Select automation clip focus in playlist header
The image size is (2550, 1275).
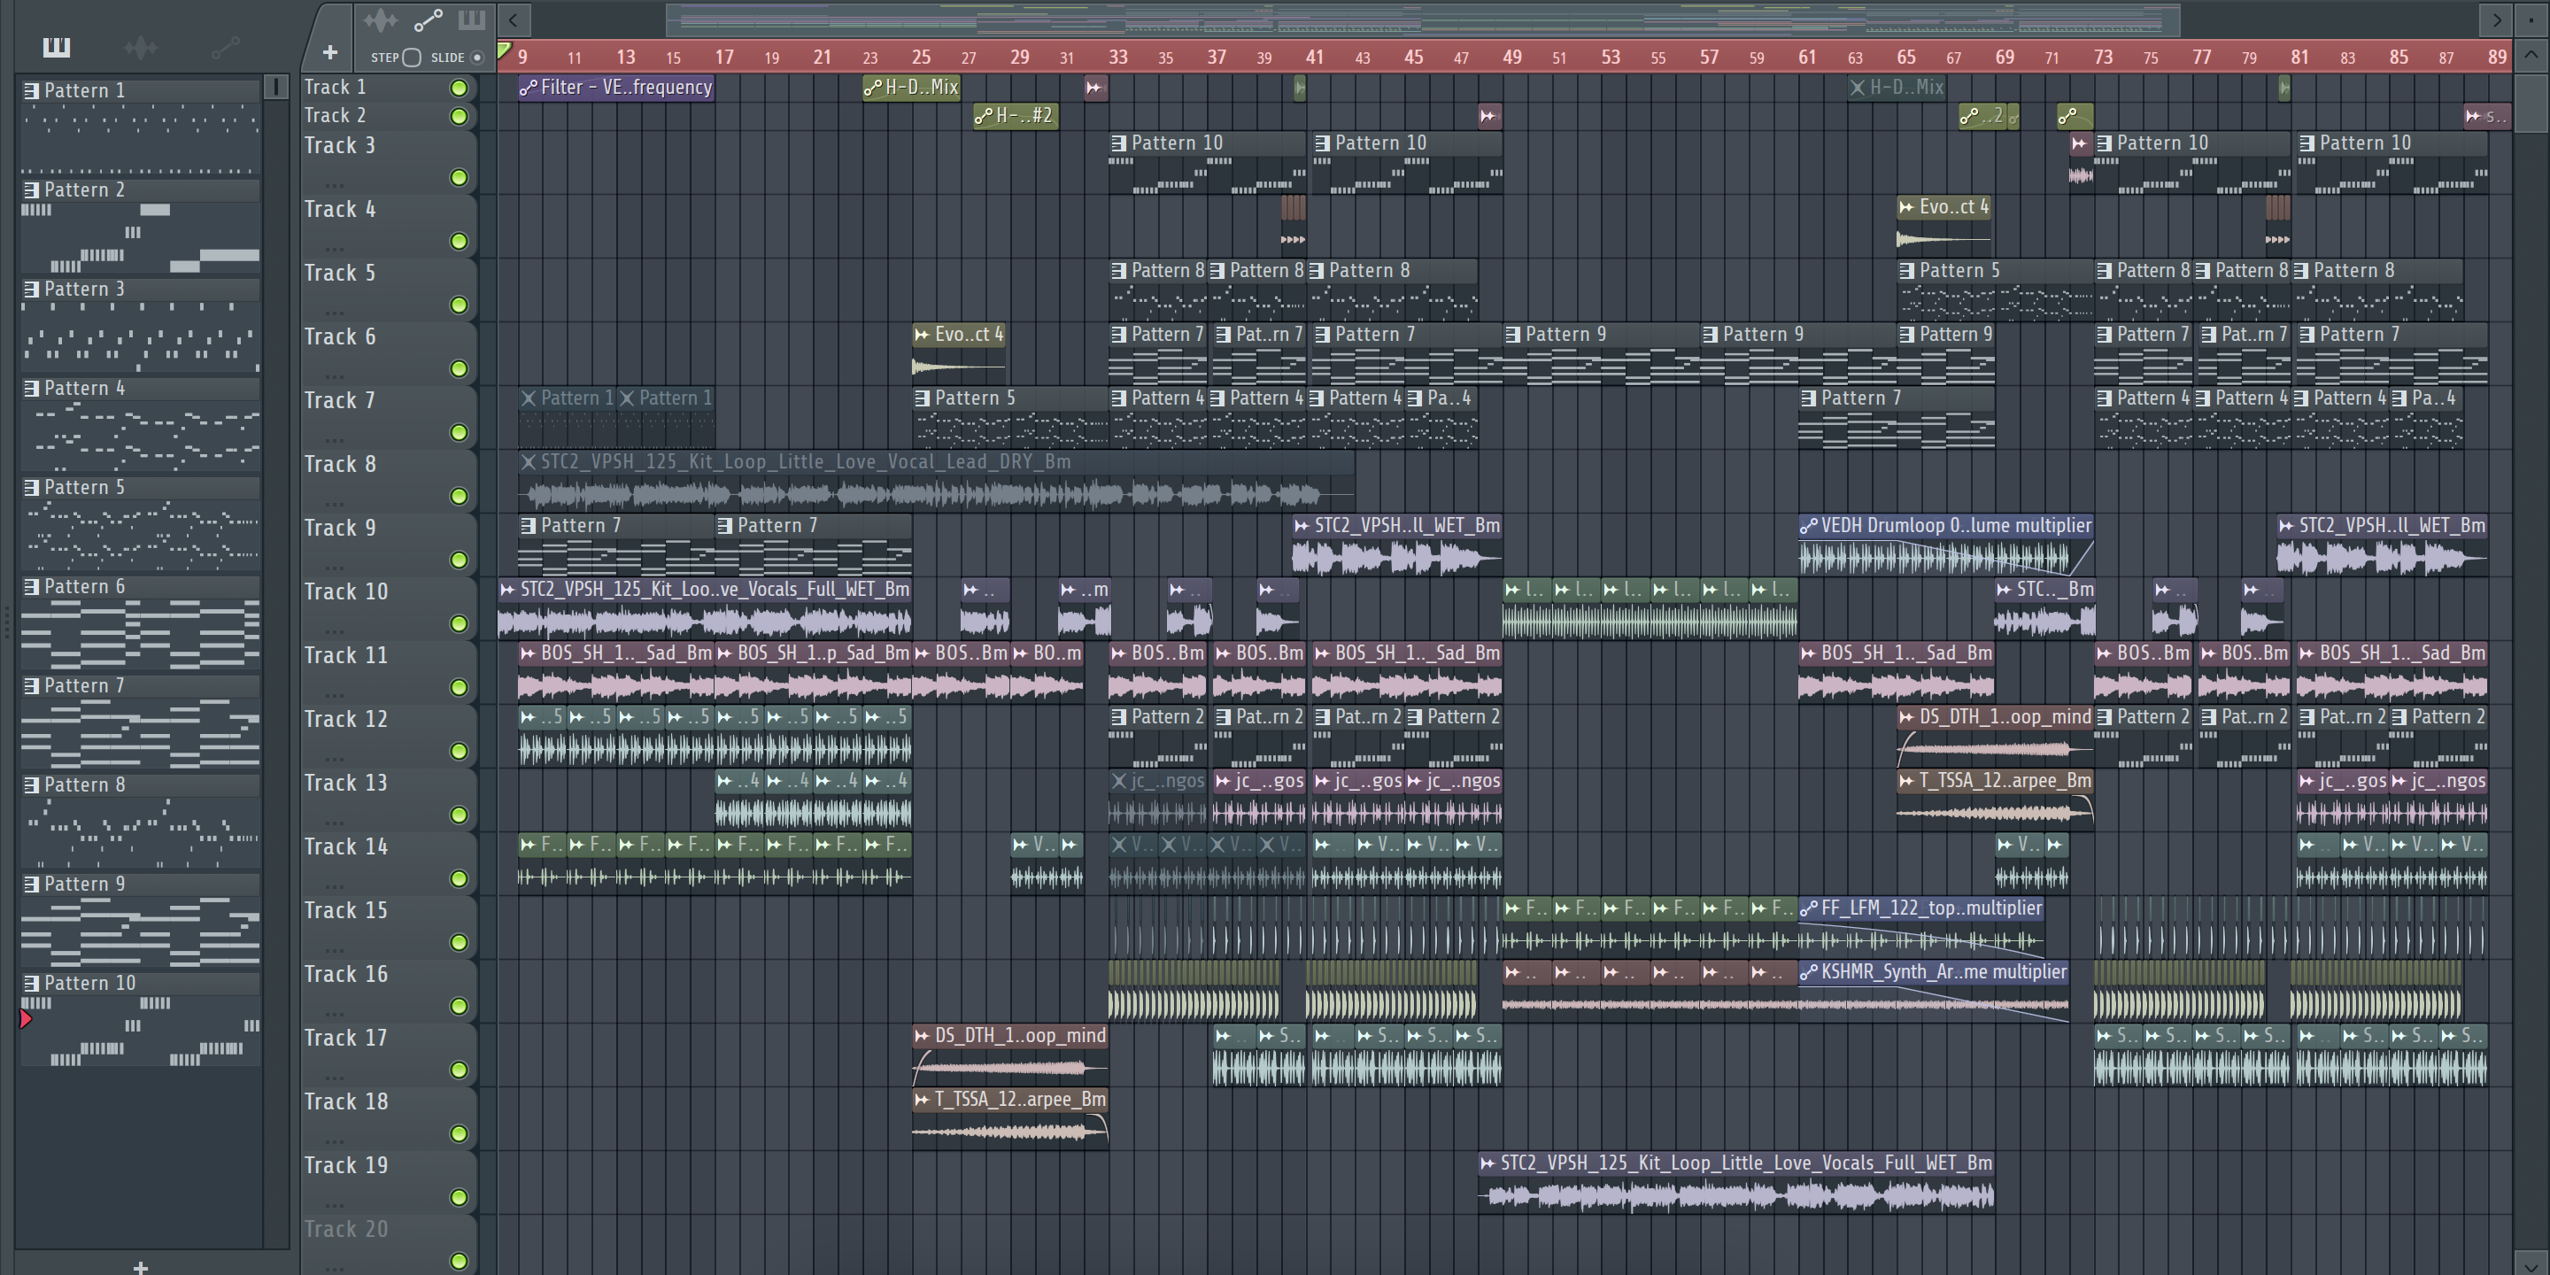click(429, 19)
